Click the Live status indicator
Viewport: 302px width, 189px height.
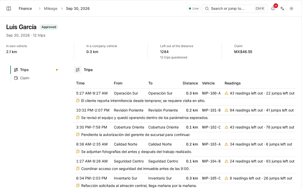[194, 8]
